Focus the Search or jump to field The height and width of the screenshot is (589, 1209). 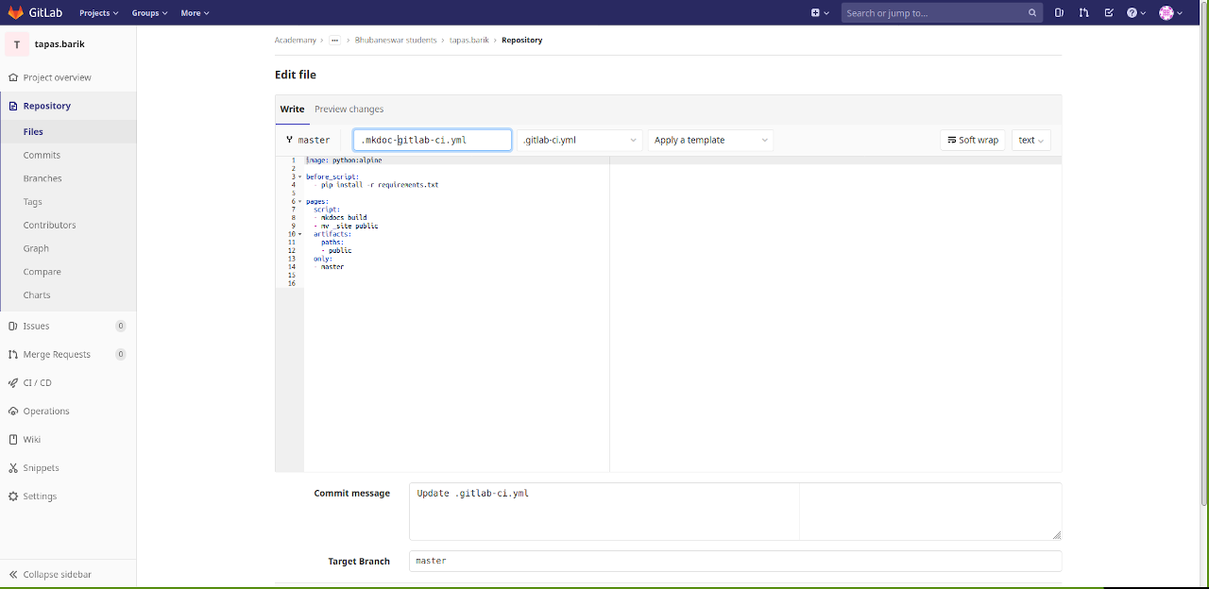pyautogui.click(x=942, y=13)
